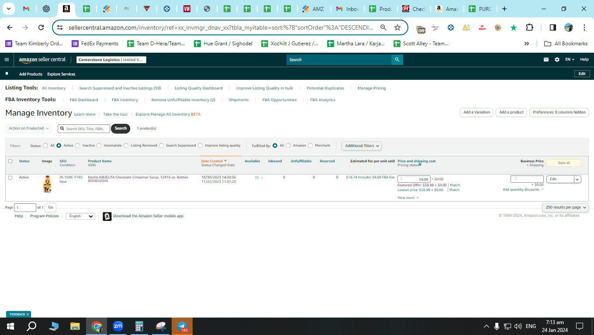This screenshot has height=335, width=594.
Task: Open Calculator from the taskbar
Action: pos(139,326)
